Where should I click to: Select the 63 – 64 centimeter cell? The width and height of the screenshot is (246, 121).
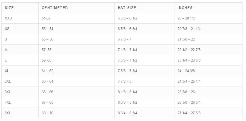[x=47, y=82]
